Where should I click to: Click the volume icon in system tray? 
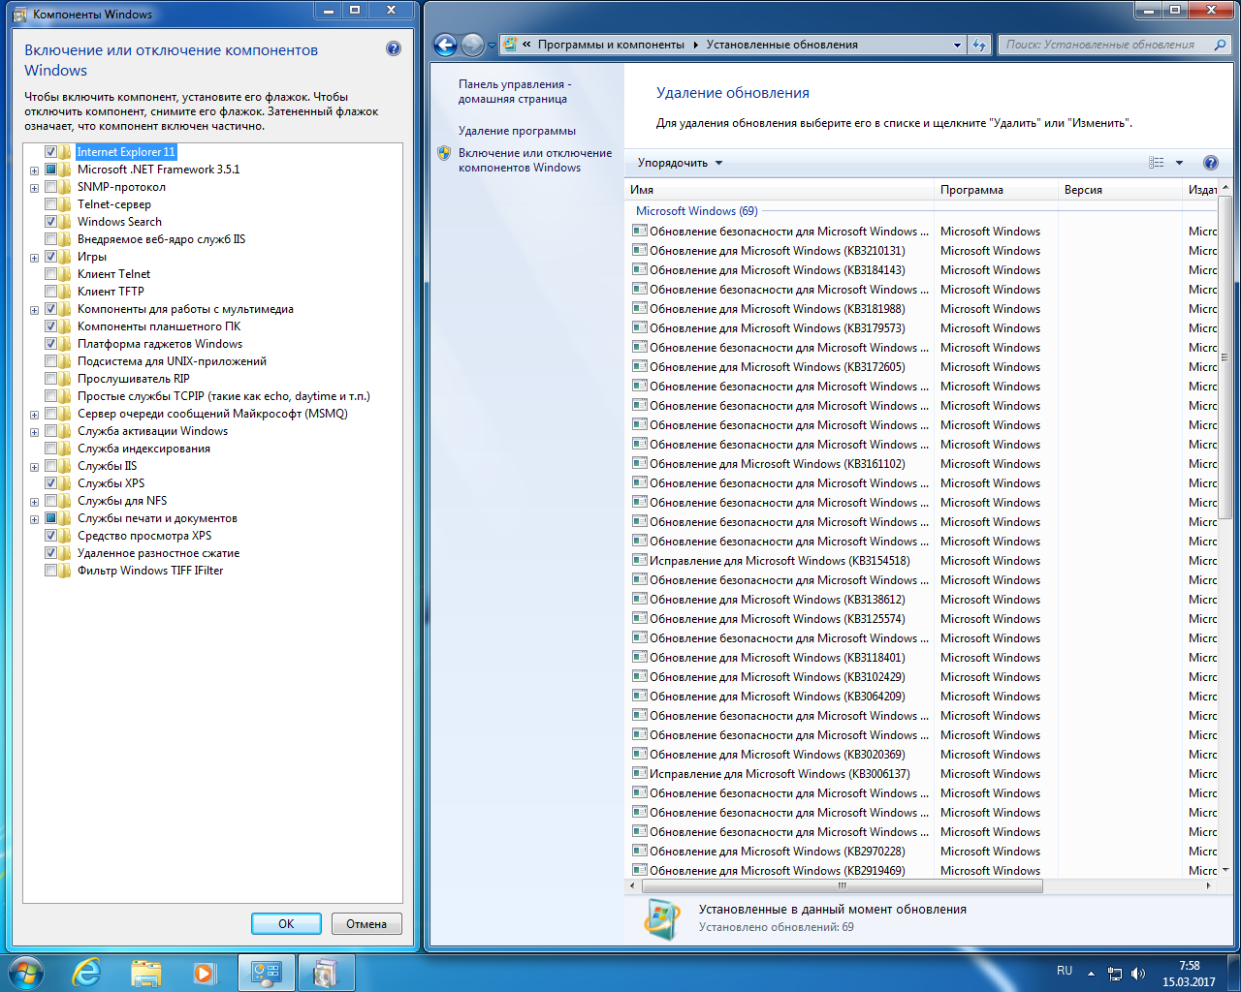tap(1138, 974)
